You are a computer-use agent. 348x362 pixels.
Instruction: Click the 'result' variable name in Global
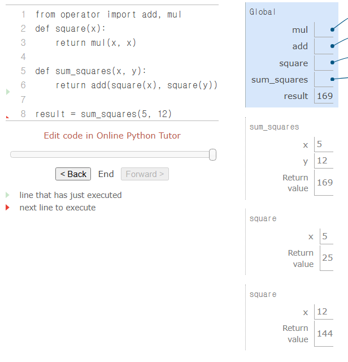(x=296, y=96)
